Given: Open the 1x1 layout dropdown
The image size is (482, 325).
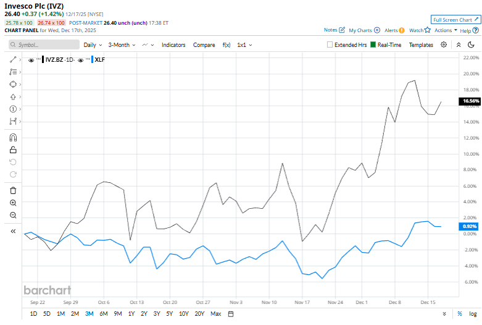Looking at the screenshot, I should [244, 45].
